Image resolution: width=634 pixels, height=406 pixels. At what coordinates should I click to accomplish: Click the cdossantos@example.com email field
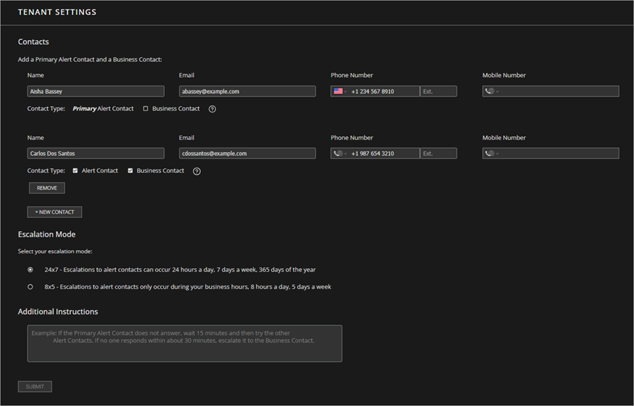click(x=247, y=153)
